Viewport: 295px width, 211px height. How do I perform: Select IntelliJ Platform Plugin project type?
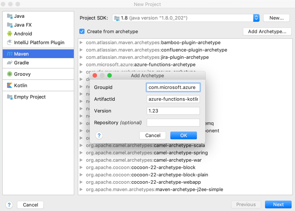pyautogui.click(x=38, y=43)
